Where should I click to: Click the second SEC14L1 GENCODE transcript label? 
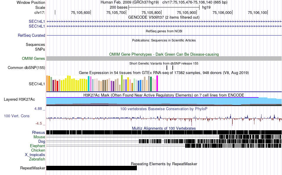[37, 26]
